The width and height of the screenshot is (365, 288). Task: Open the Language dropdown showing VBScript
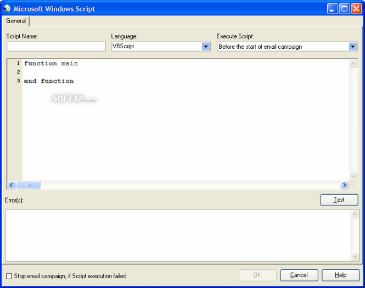click(x=161, y=47)
